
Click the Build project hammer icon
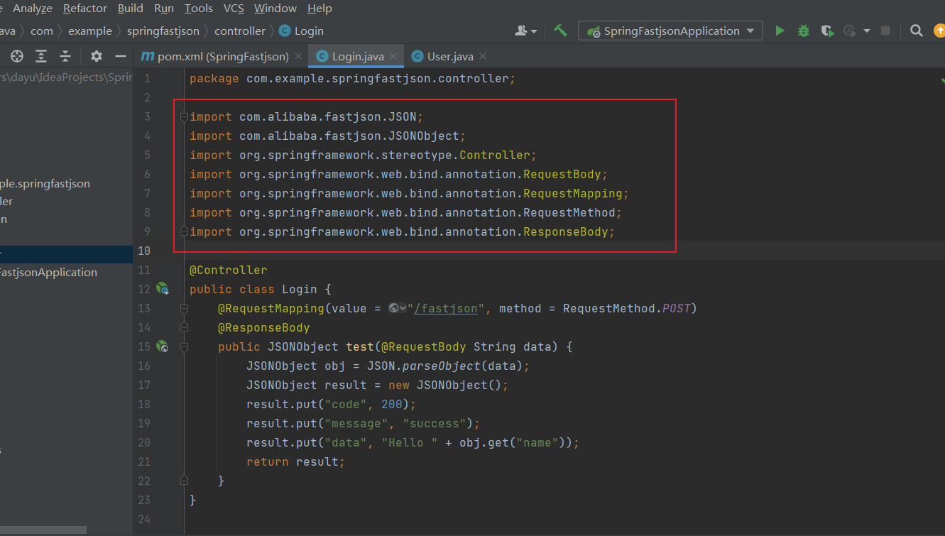[561, 31]
